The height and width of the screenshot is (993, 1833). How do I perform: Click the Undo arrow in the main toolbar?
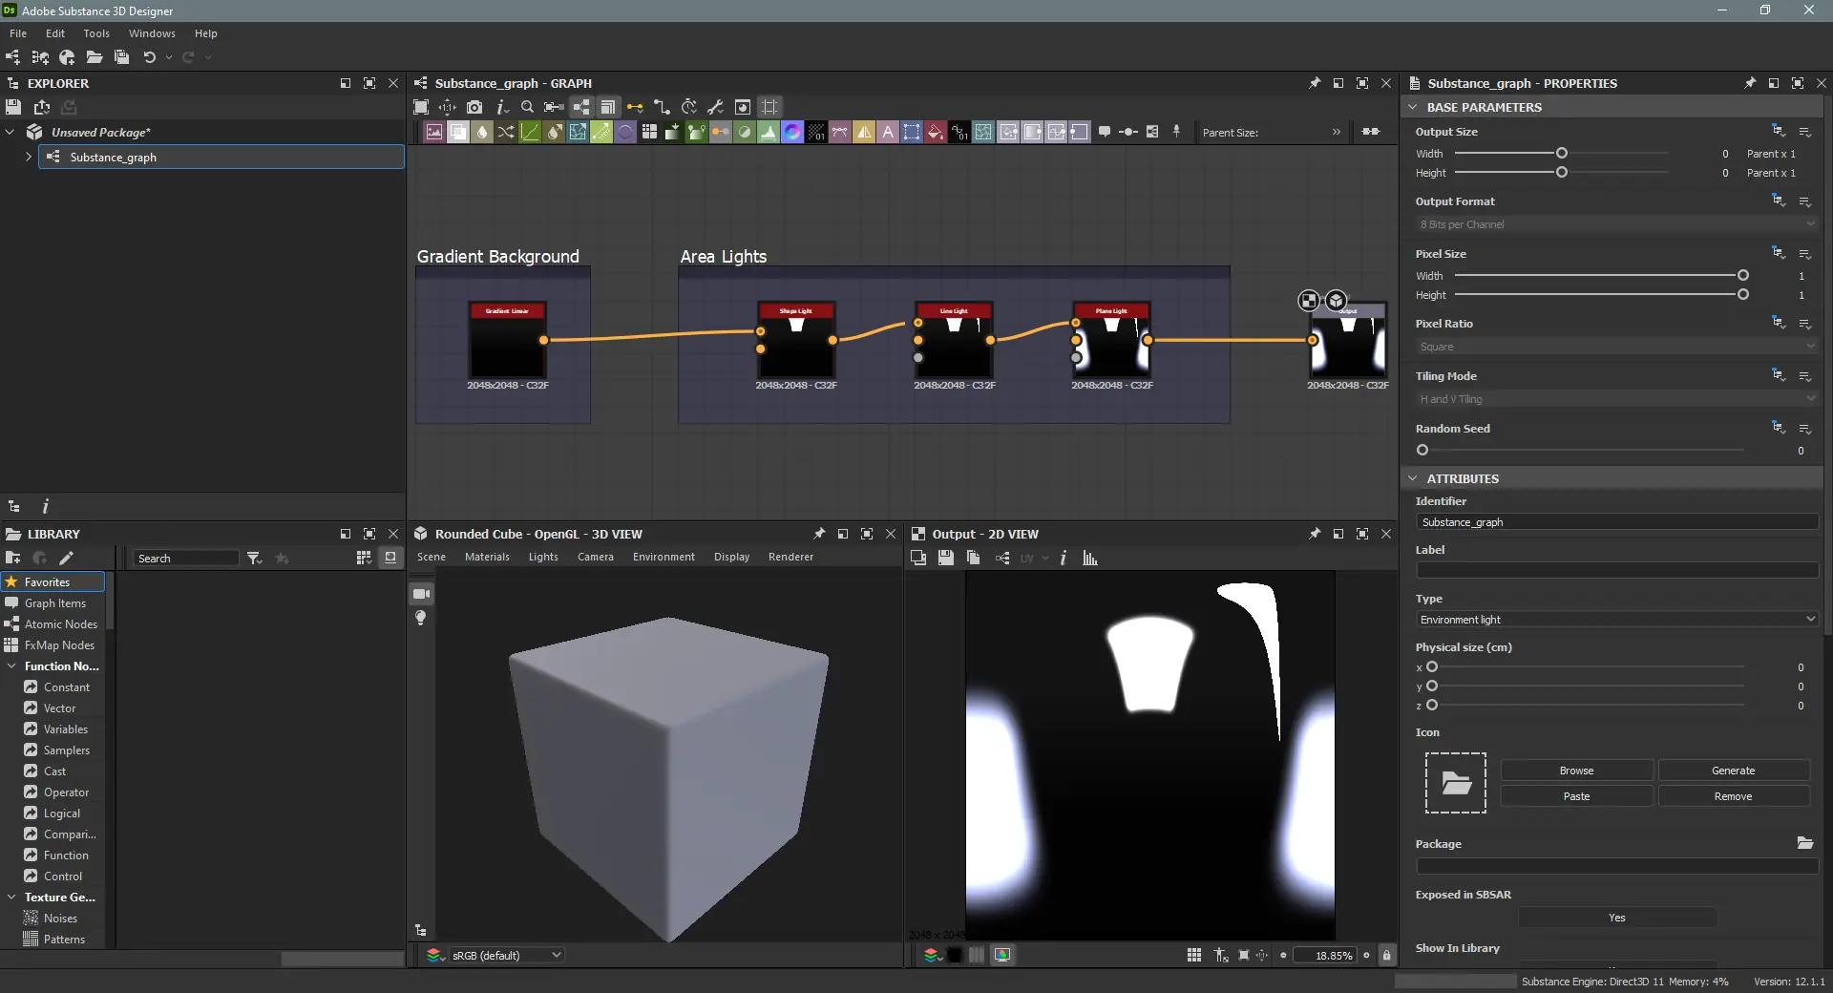tap(149, 57)
